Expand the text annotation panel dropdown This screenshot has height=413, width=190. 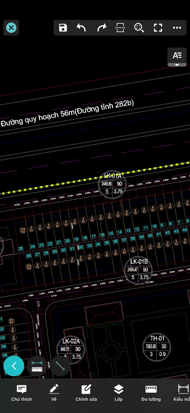coord(177,57)
